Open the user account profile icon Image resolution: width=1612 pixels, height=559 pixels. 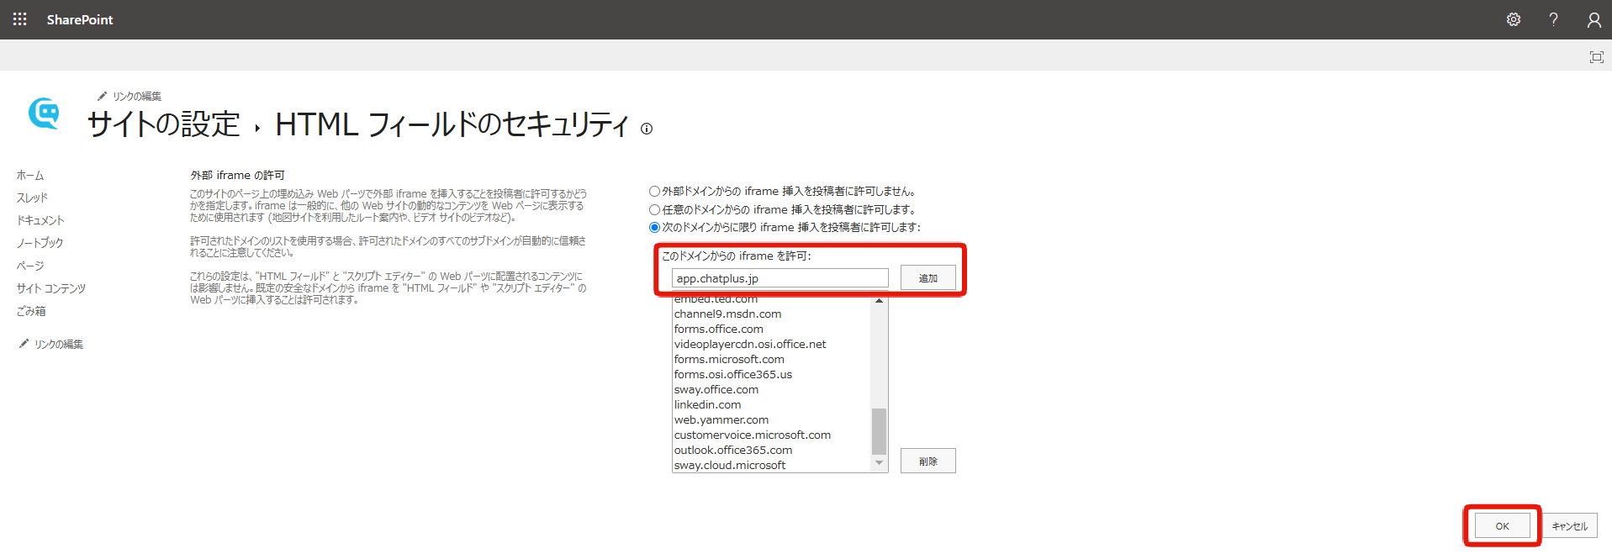(1594, 19)
